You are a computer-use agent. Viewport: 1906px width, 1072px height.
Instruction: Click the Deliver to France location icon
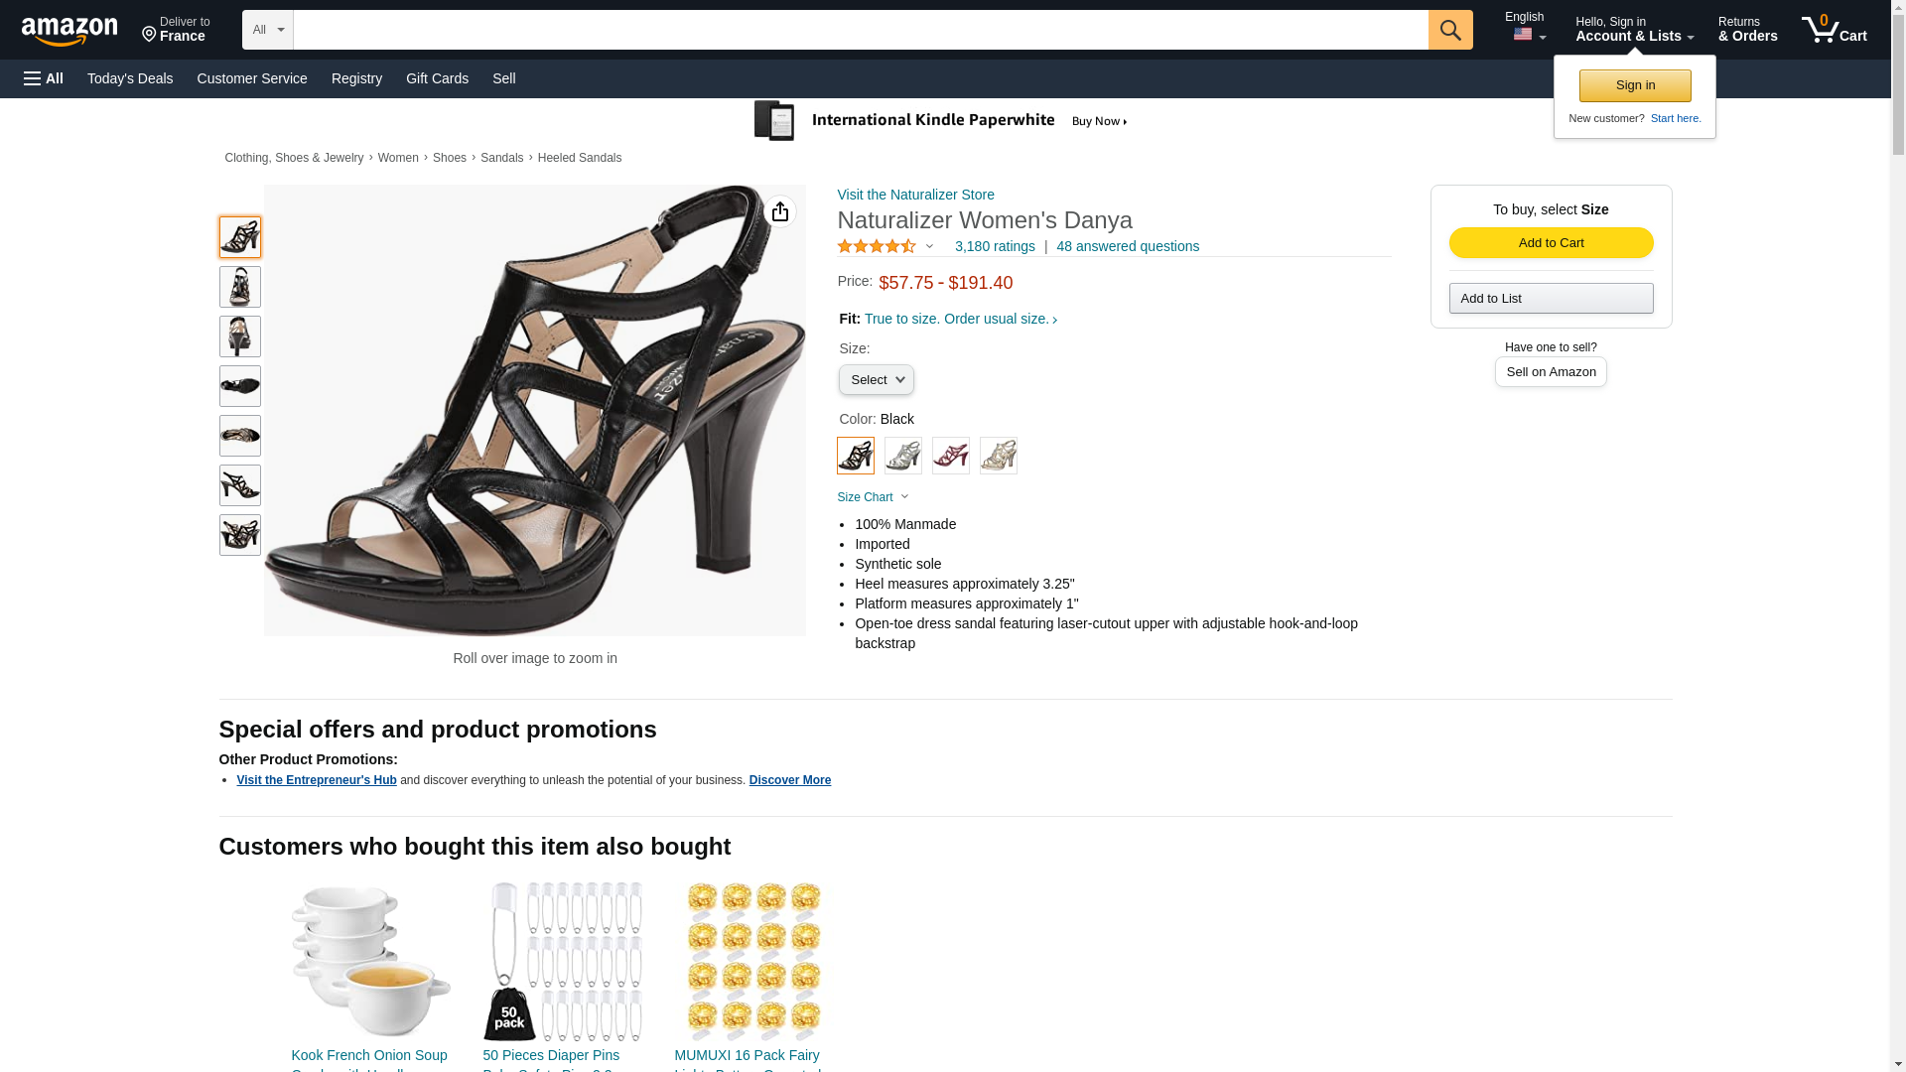click(x=150, y=35)
